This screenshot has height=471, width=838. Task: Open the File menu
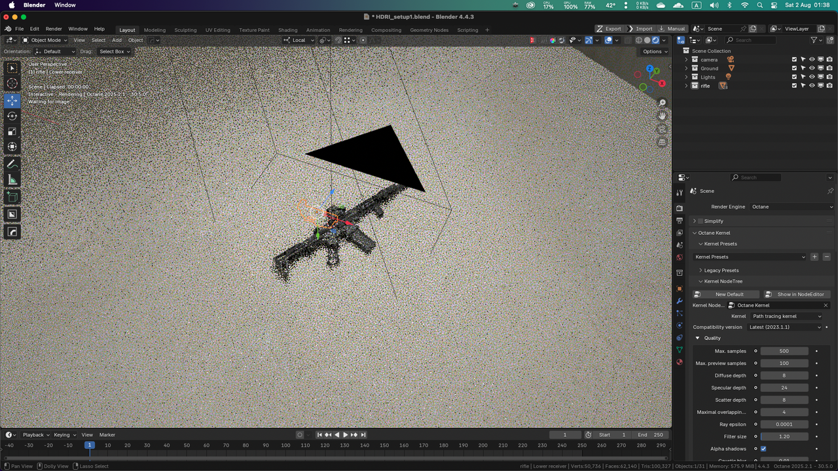(20, 29)
